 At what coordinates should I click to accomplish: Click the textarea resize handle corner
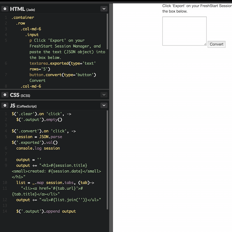(x=205, y=44)
